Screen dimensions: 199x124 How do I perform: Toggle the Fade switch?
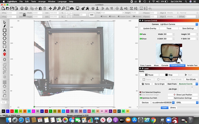pyautogui.click(x=140, y=34)
